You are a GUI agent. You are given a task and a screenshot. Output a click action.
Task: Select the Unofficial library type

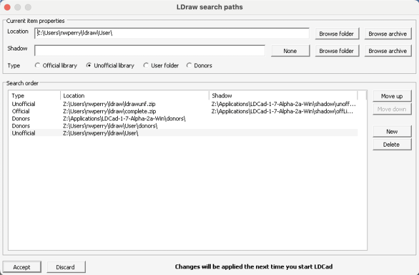pyautogui.click(x=111, y=65)
